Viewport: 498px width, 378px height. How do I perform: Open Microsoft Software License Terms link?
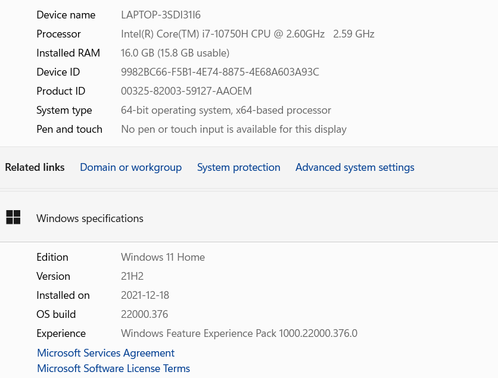tap(113, 368)
